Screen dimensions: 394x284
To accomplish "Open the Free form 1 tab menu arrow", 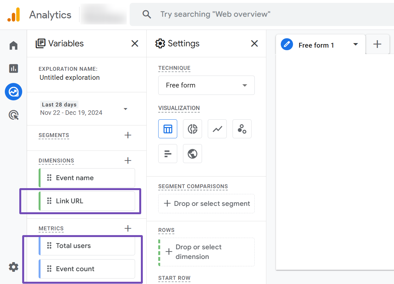I will [355, 44].
